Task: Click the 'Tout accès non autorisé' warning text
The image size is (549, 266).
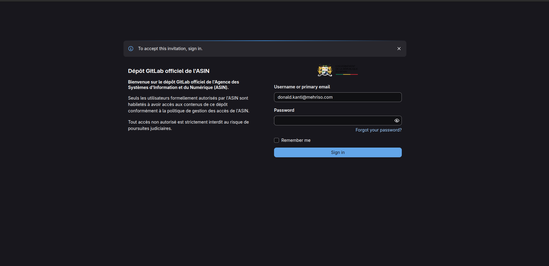Action: point(188,125)
